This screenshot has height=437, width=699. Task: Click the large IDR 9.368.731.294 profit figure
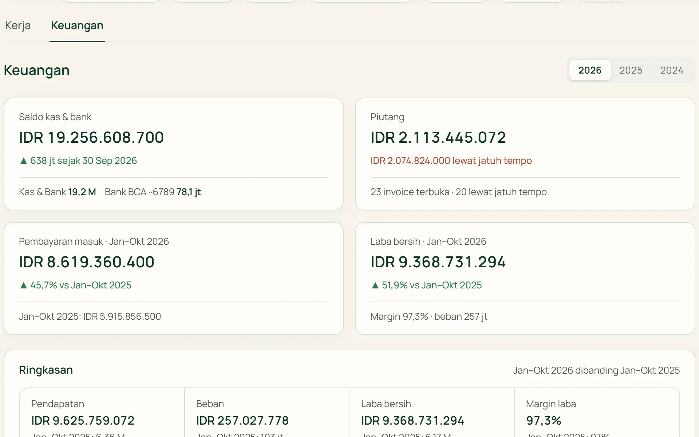click(438, 262)
